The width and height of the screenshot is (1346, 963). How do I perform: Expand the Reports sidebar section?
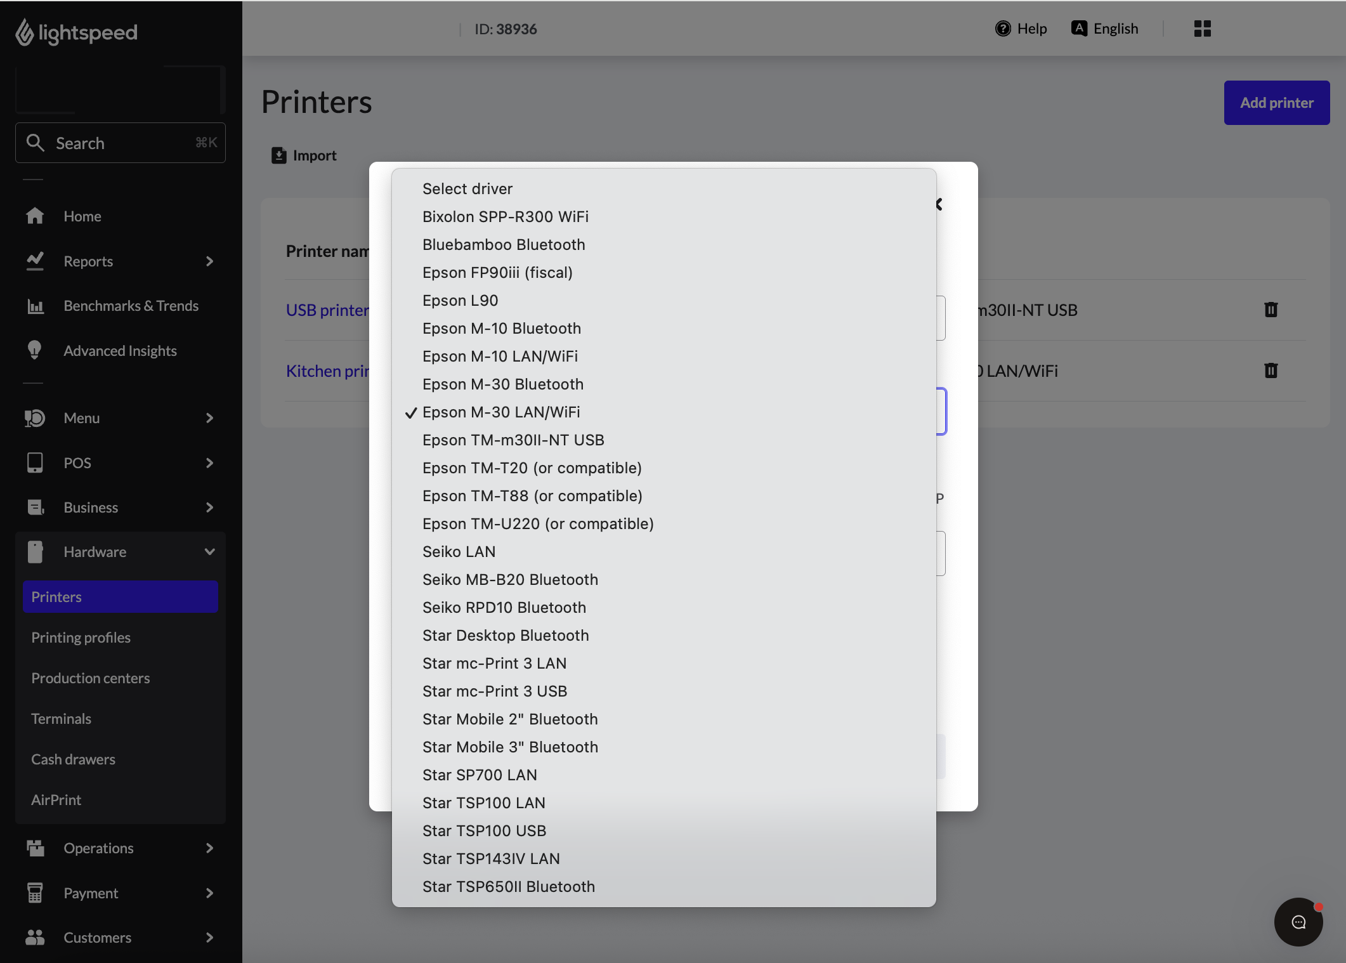(209, 261)
